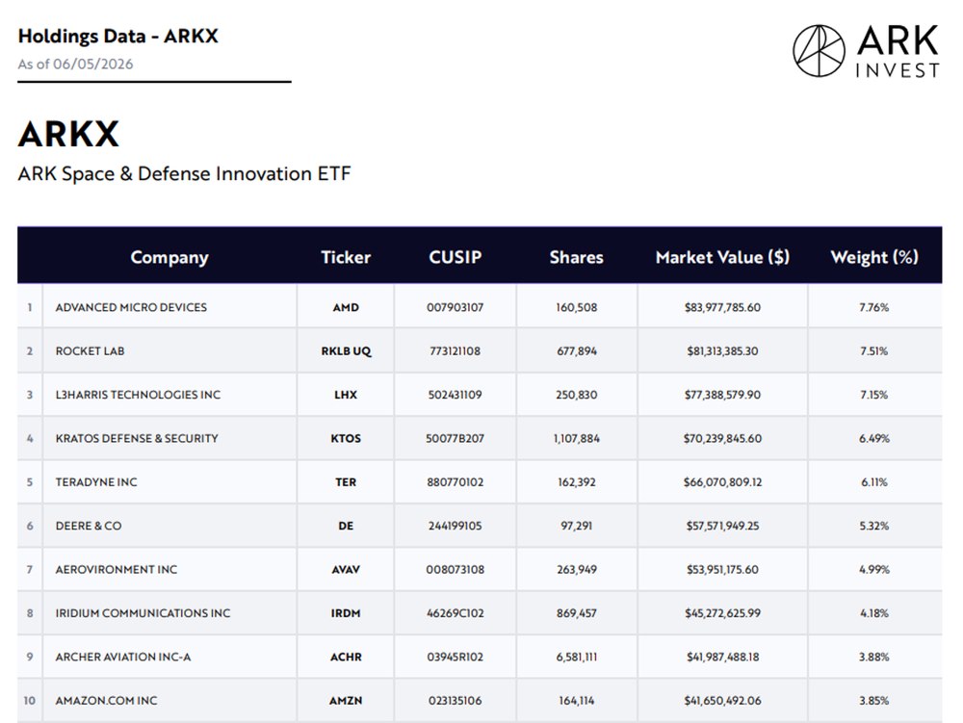
Task: Click the As of 06/05/2026 date
Action: [x=75, y=64]
